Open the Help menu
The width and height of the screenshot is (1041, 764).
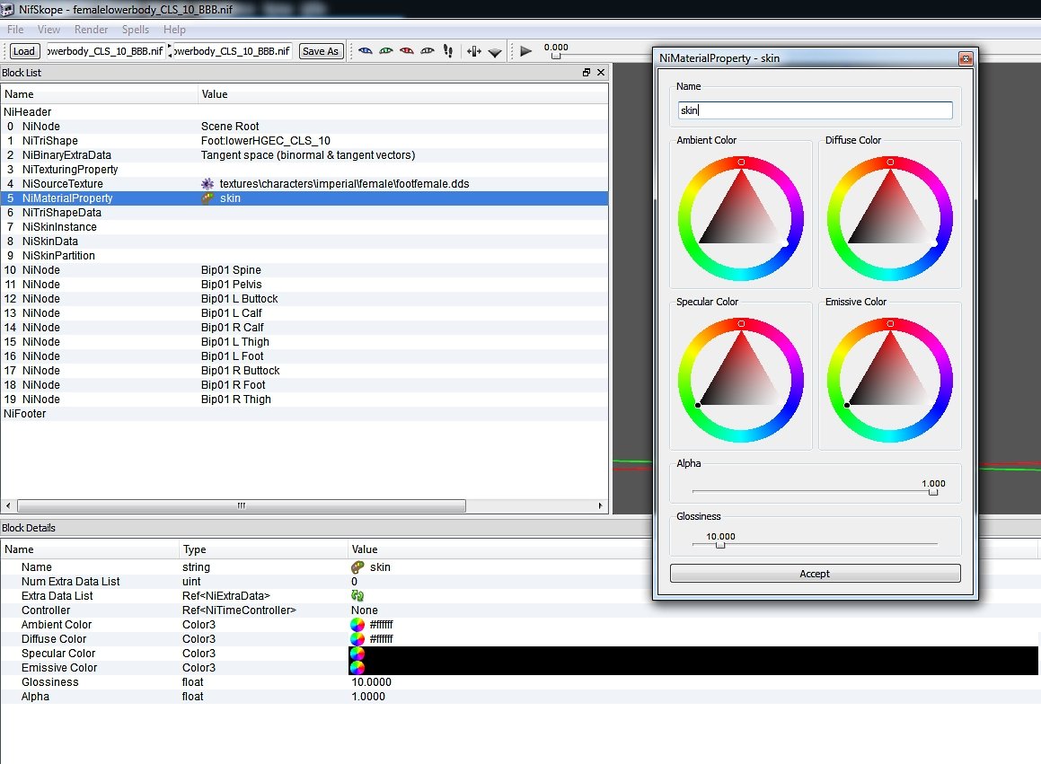coord(174,30)
